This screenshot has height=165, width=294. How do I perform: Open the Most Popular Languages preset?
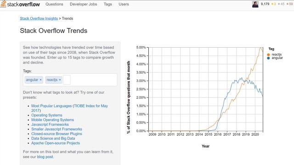(x=51, y=106)
